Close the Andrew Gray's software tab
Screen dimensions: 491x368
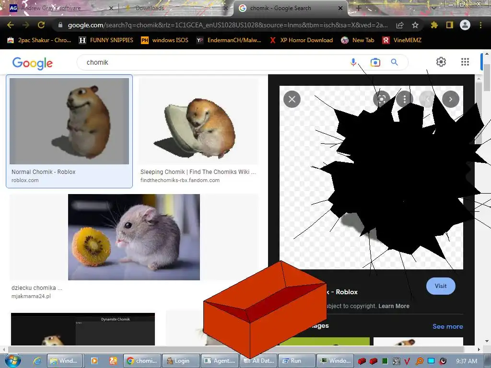click(111, 9)
